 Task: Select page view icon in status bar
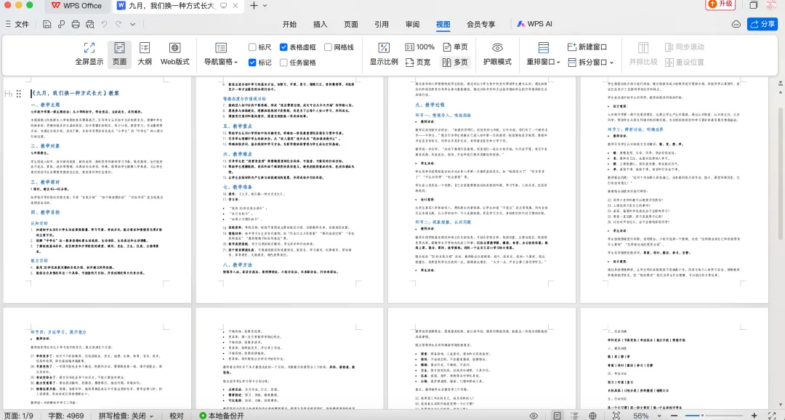click(x=557, y=416)
